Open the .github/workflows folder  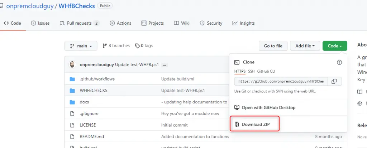pyautogui.click(x=97, y=79)
